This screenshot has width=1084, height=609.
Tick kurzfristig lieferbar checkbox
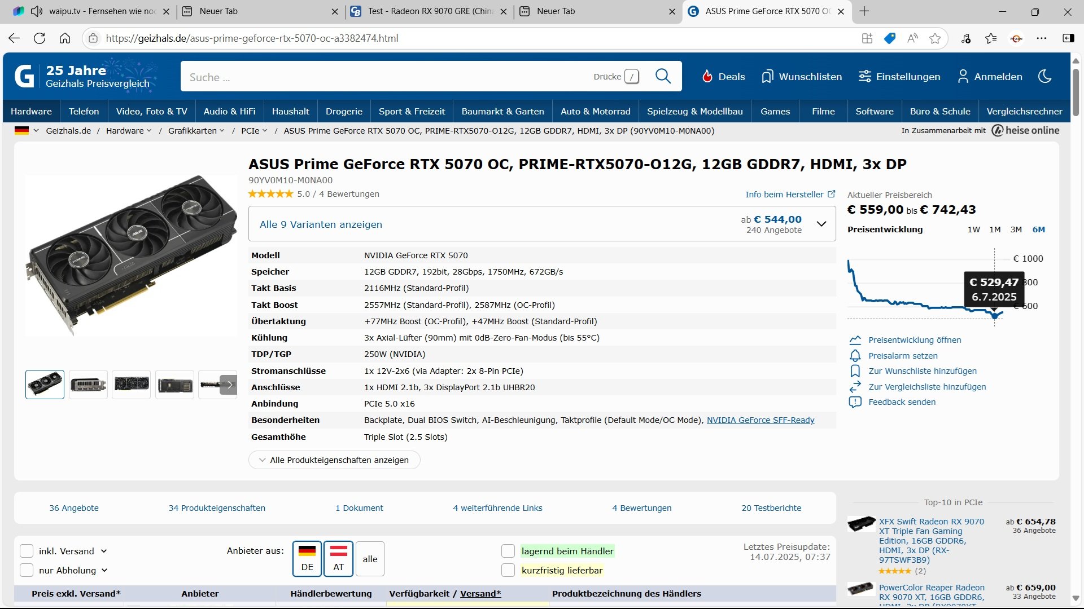tap(508, 570)
